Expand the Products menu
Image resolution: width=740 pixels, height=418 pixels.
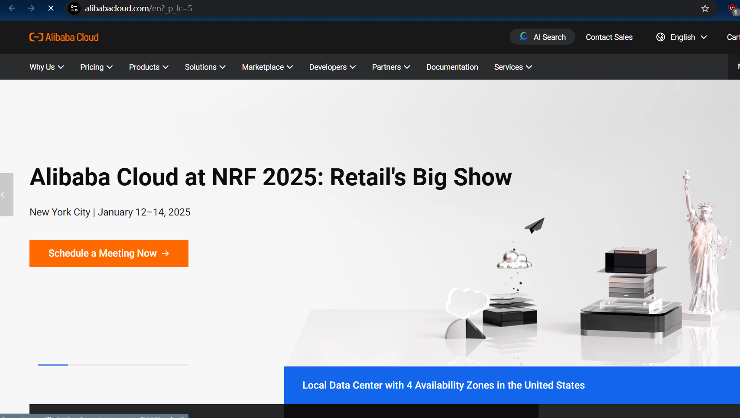(149, 67)
